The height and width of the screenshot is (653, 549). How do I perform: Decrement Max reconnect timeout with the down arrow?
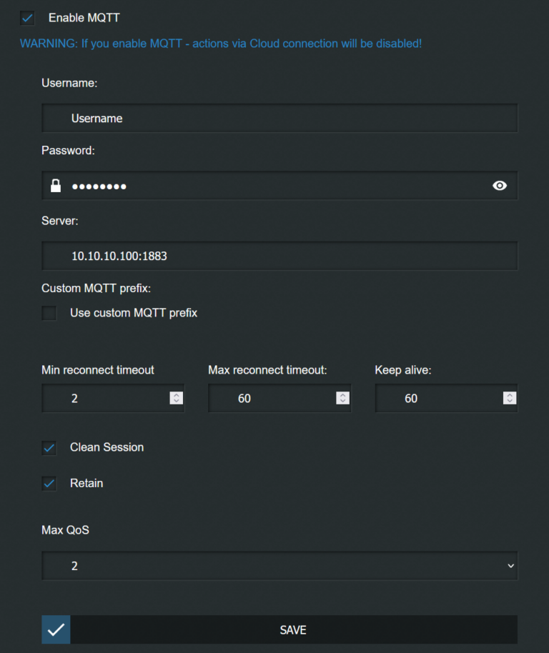(x=342, y=401)
